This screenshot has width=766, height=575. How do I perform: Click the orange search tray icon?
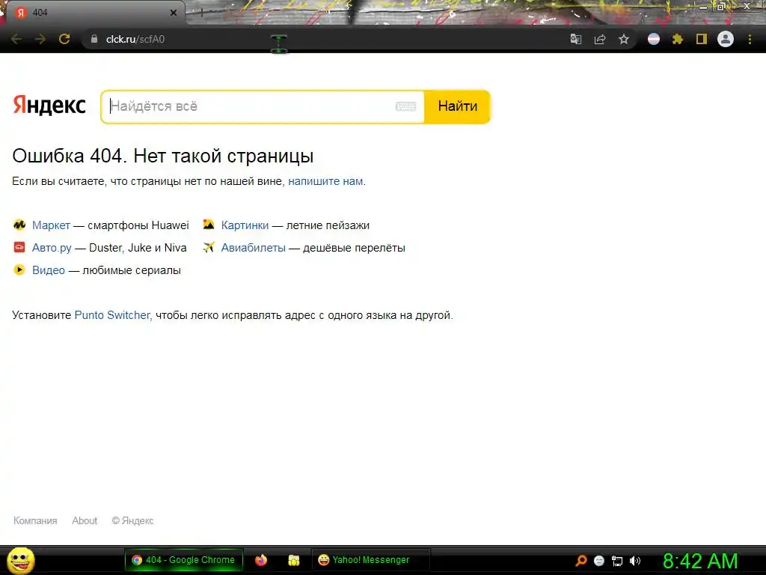[580, 561]
